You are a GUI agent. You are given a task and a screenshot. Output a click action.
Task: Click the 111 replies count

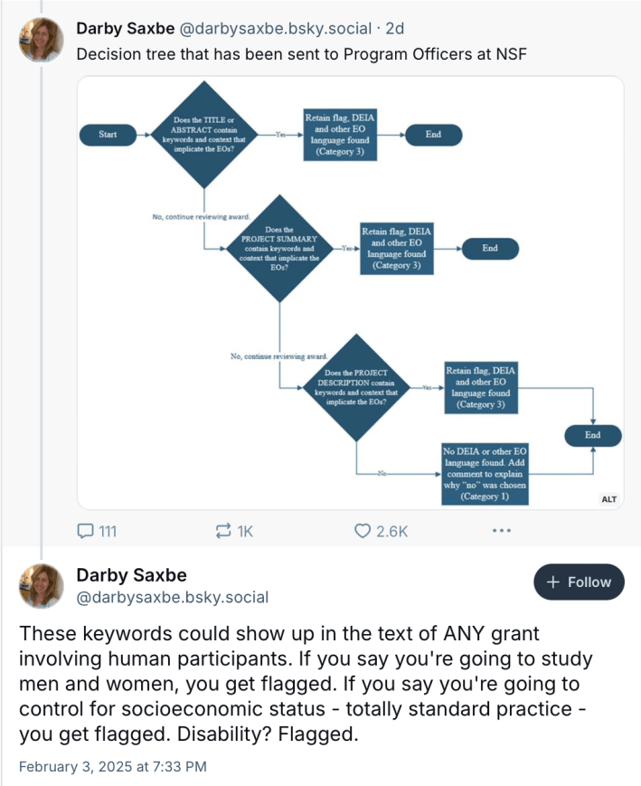pyautogui.click(x=108, y=532)
